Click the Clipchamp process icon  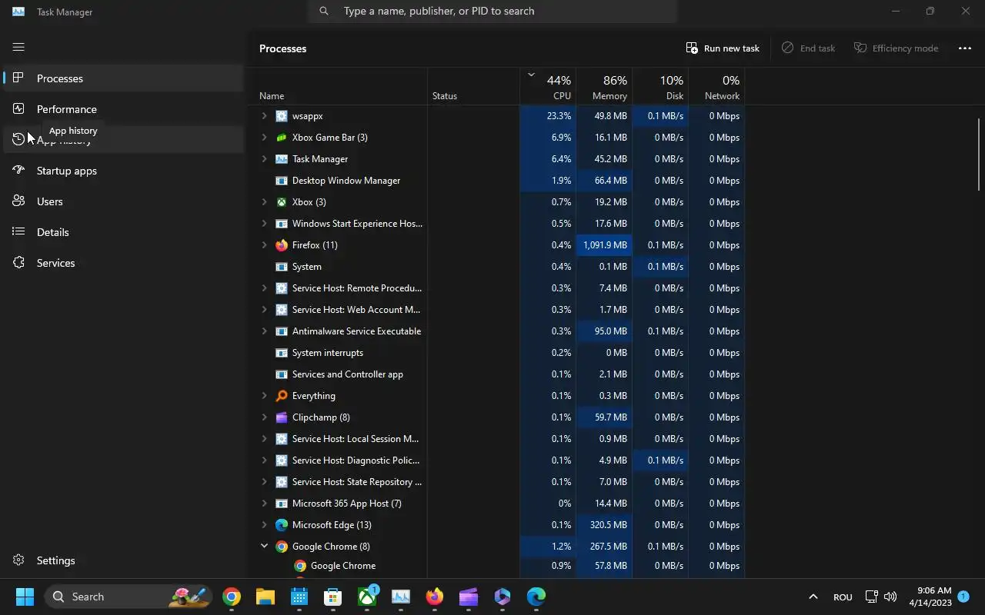click(282, 417)
